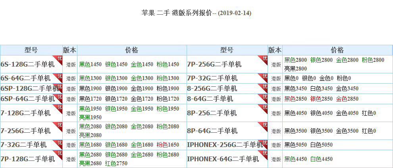Select model name 6SP-128G二手单机

tap(30, 88)
